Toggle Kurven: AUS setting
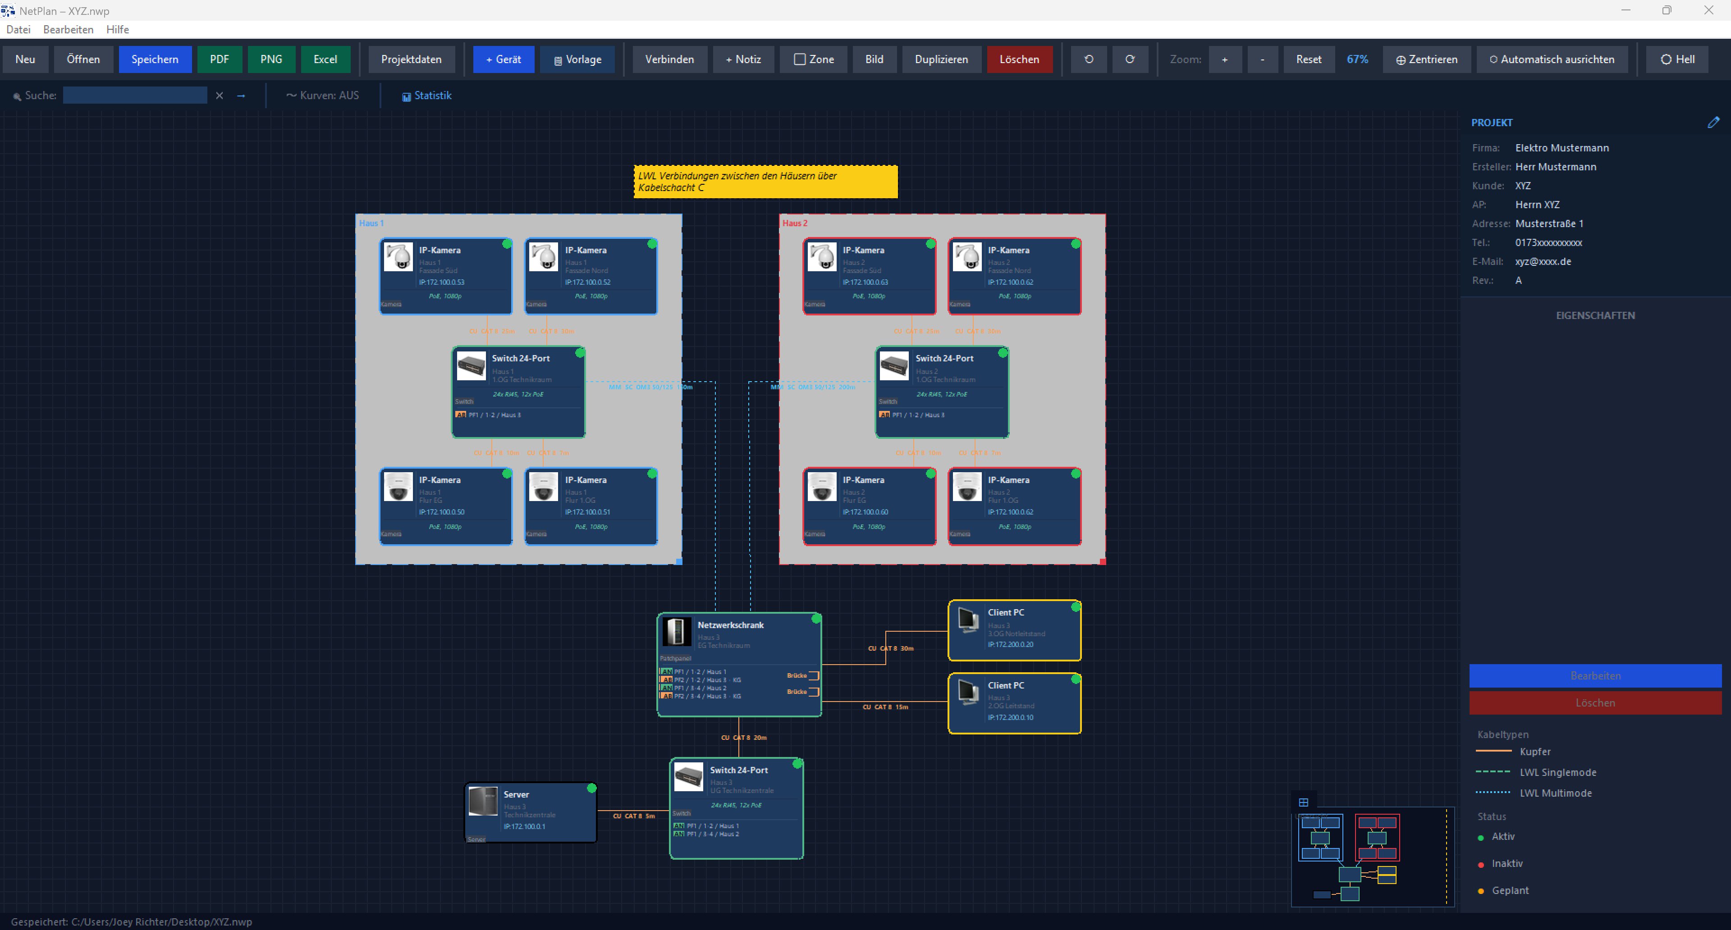Viewport: 1731px width, 930px height. [323, 96]
